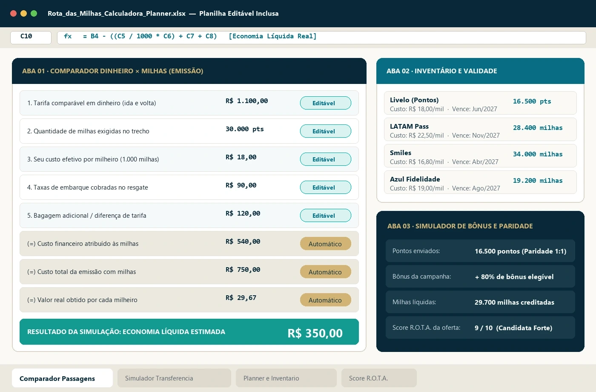The image size is (596, 392).
Task: Click the R$ 750,00 total cost value
Action: 243,270
